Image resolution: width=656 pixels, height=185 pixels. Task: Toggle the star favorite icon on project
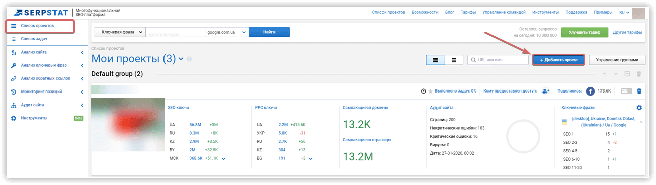point(430,91)
